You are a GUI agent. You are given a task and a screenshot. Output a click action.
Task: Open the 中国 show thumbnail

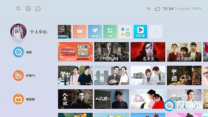[184, 75]
